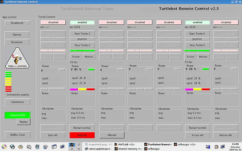Click Turtle 2's green power status indicator
This screenshot has height=151, width=242.
[91, 69]
